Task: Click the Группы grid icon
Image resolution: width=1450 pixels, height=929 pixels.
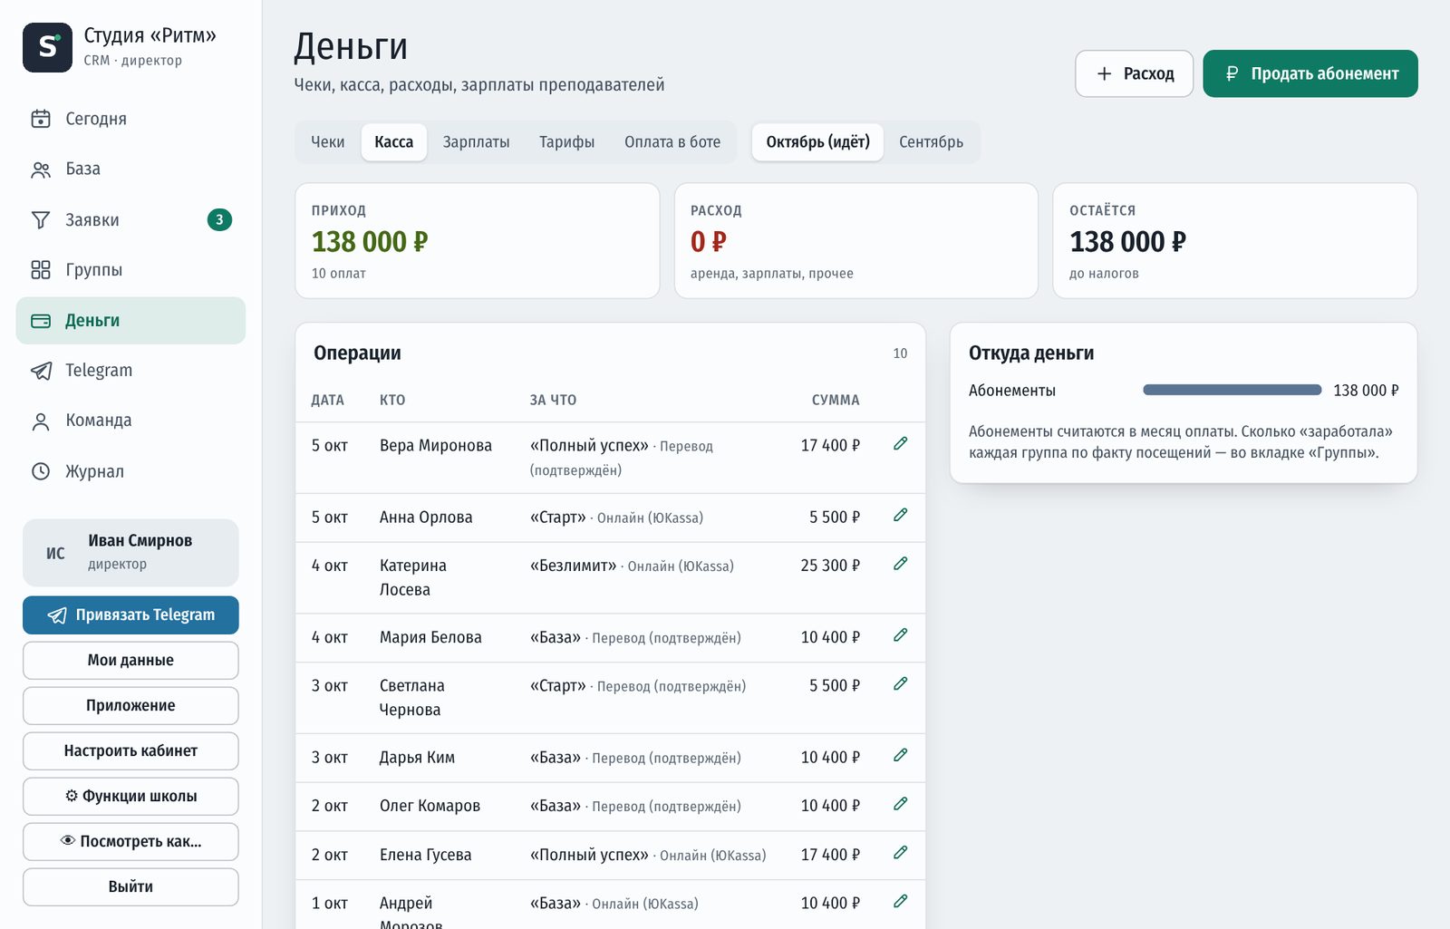Action: [41, 270]
